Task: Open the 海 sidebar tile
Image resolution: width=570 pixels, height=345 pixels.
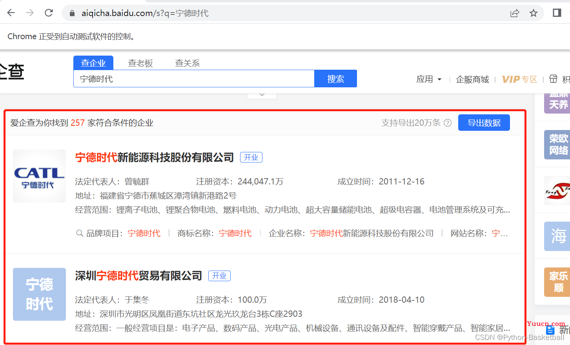Action: (x=557, y=236)
